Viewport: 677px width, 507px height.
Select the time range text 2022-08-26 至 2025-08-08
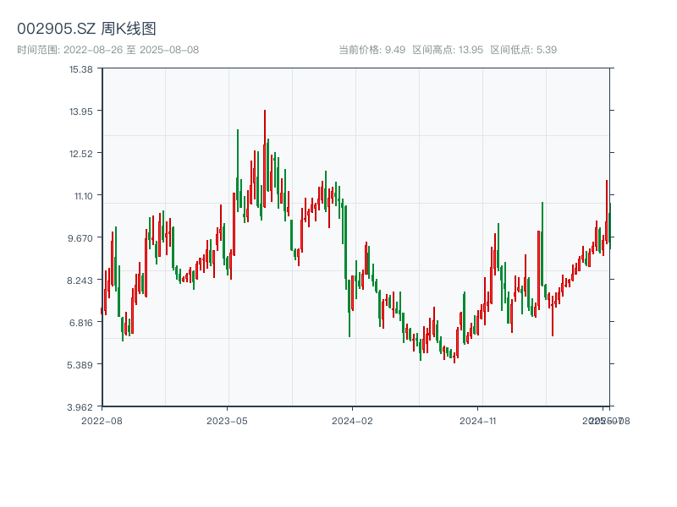pyautogui.click(x=131, y=50)
